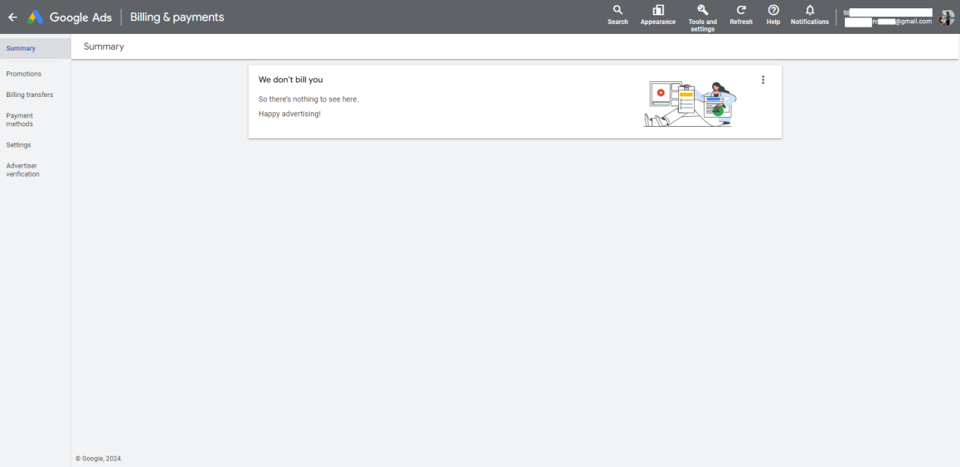Viewport: 960px width, 467px height.
Task: Go to Promotions in the sidebar
Action: 24,74
